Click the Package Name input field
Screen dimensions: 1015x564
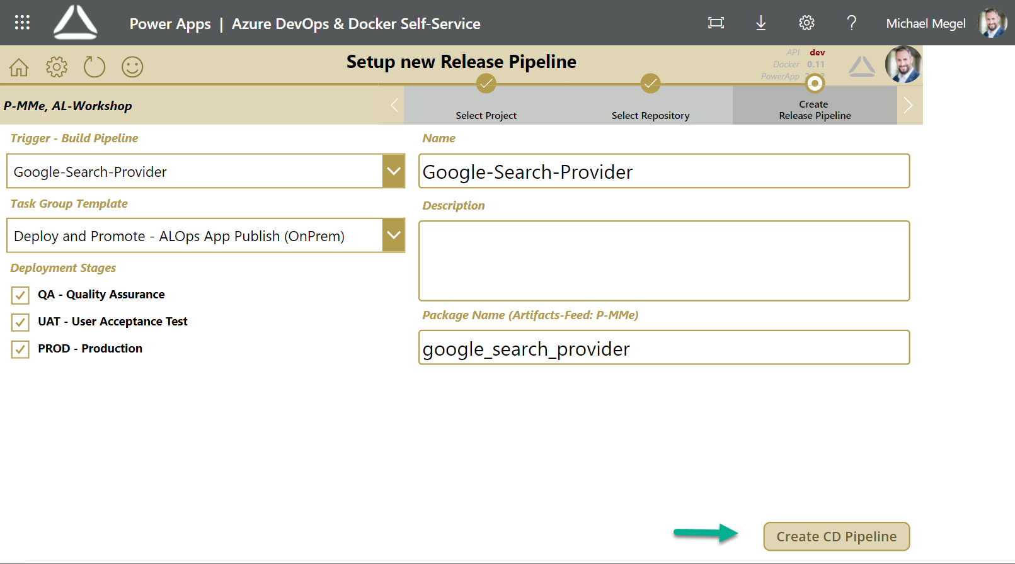click(x=664, y=347)
